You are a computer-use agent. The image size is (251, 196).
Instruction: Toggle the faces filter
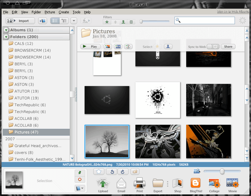point(123,22)
